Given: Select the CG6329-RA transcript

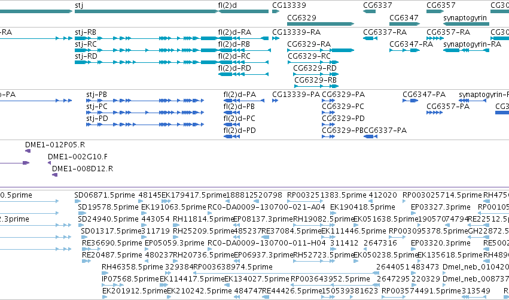Looking at the screenshot, I should tap(321, 50).
